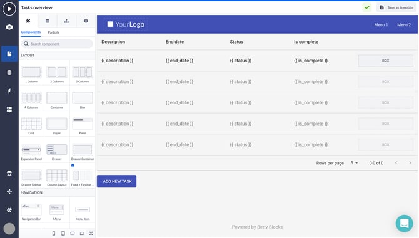
Task: Switch to desktop laptop viewport
Action: pyautogui.click(x=82, y=233)
